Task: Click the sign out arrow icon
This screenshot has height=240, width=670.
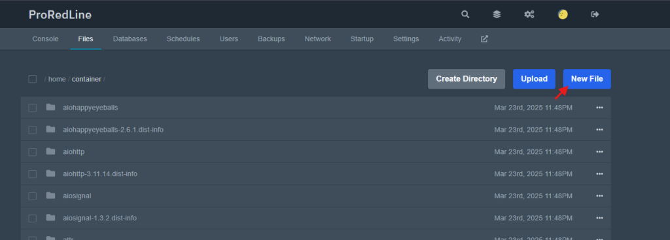Action: [595, 14]
